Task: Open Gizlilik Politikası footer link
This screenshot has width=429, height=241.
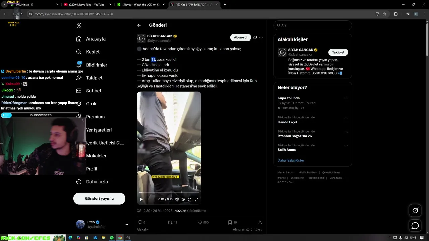Action: pyautogui.click(x=308, y=172)
